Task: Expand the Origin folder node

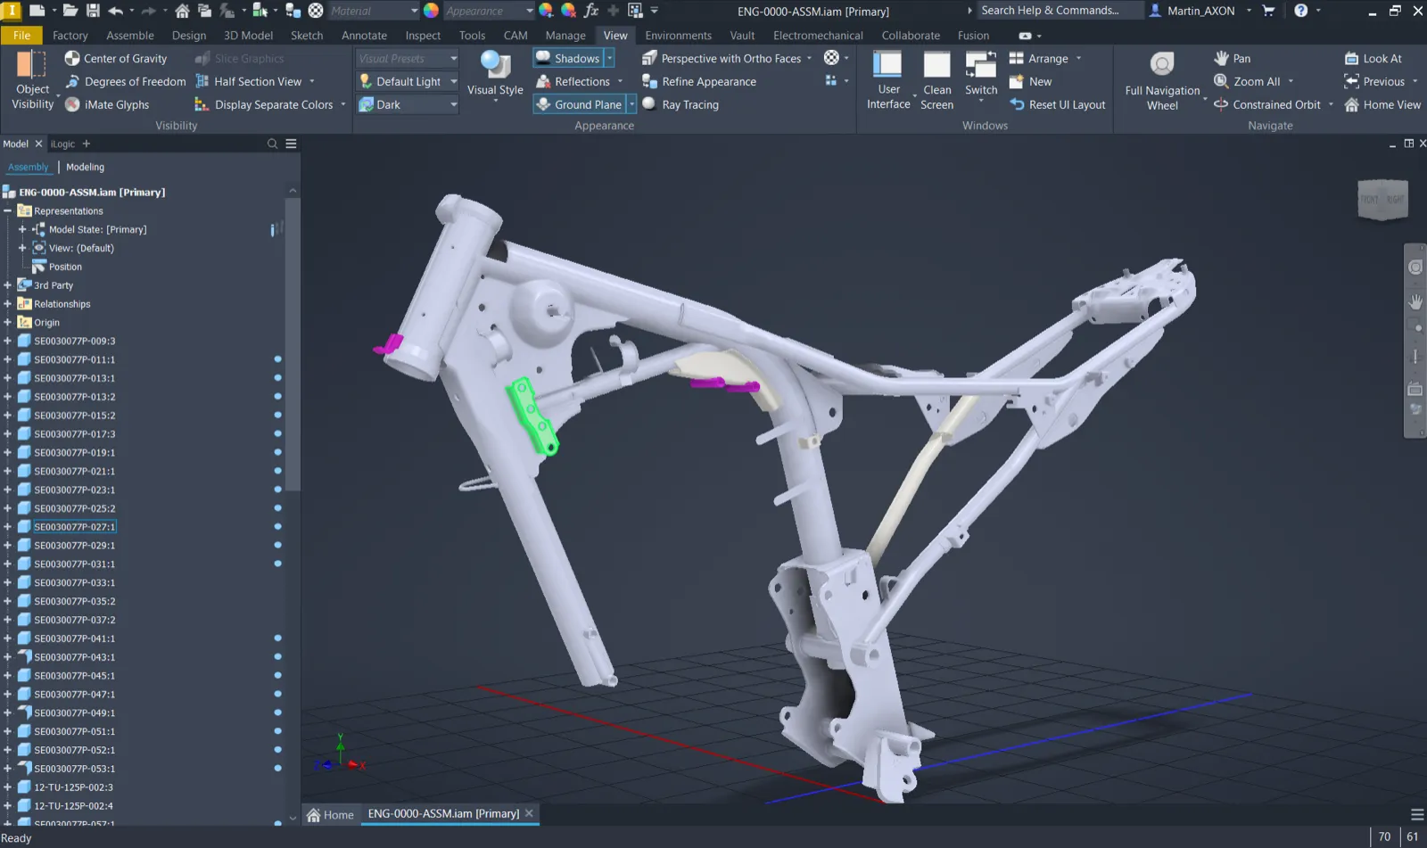Action: [7, 323]
